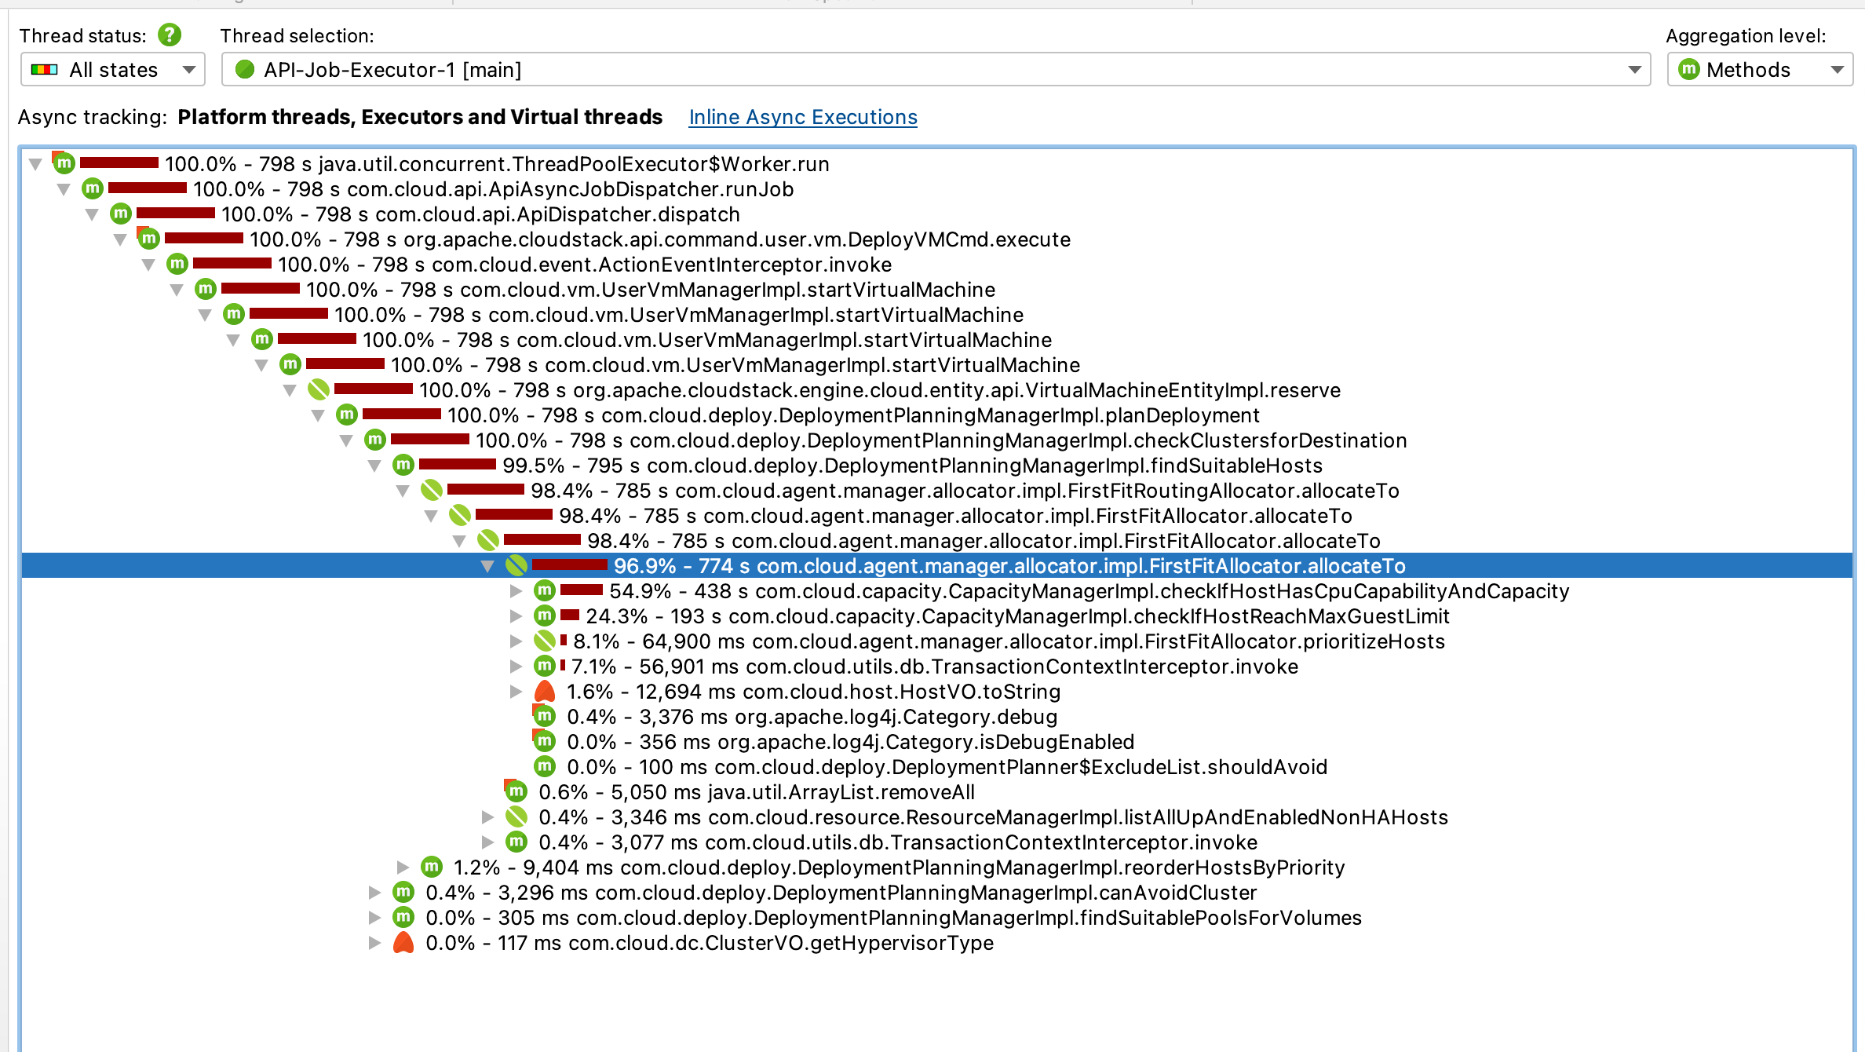
Task: Expand the checkIfHostHasCpuCapabilityAndCapacity node
Action: [516, 591]
